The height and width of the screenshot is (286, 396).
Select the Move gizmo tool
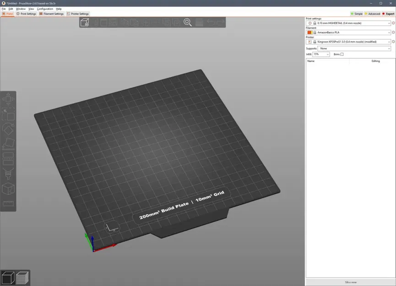(9, 99)
